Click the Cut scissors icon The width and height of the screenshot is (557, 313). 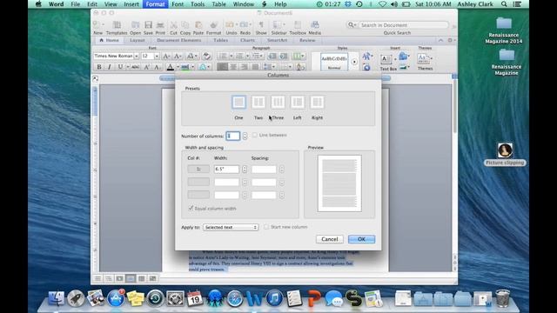[173, 24]
